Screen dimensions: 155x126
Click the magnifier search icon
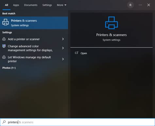pyautogui.click(x=4, y=122)
